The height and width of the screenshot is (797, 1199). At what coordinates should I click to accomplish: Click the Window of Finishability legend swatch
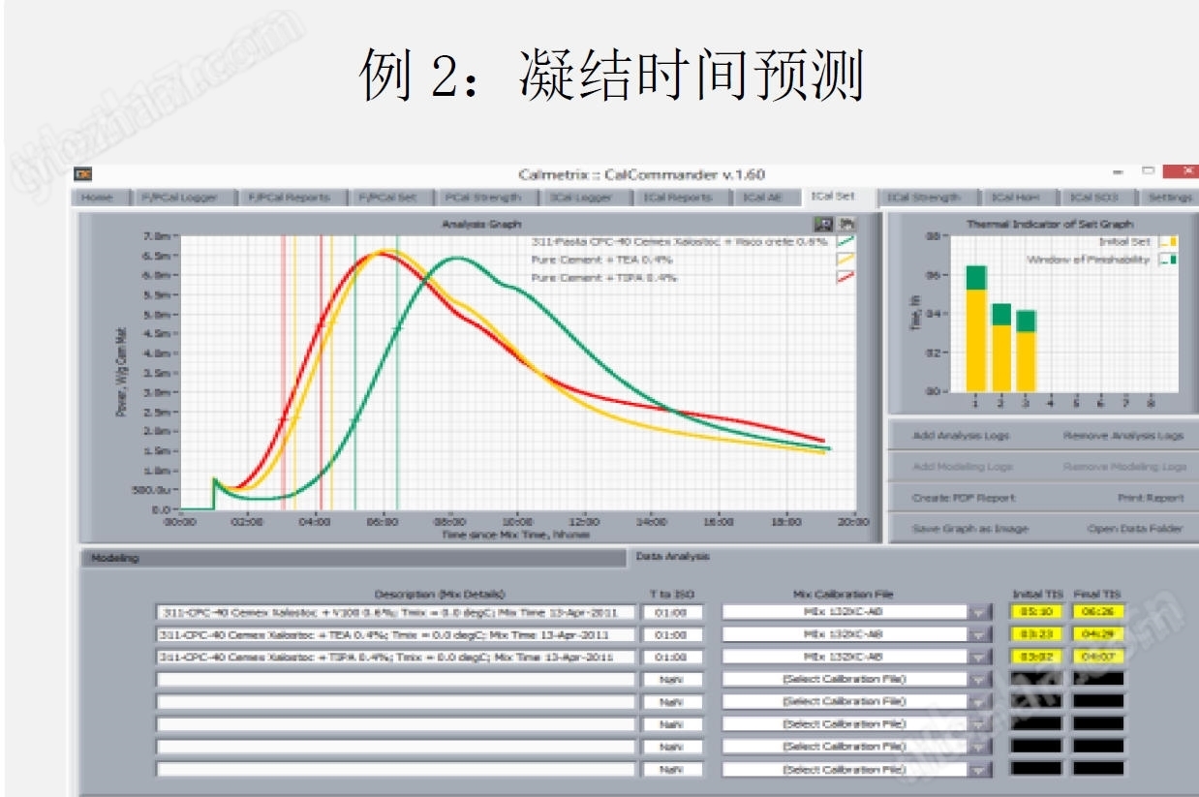(x=1167, y=260)
